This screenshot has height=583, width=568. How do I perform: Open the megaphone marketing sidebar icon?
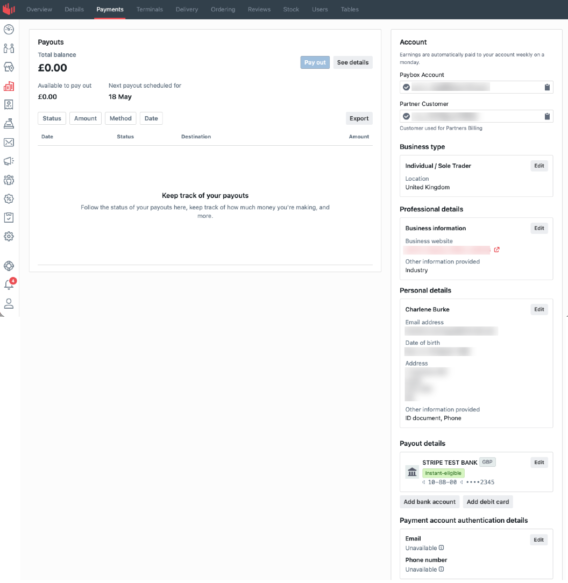(9, 161)
